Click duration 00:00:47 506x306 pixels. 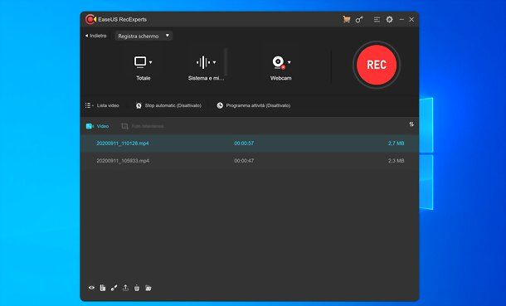click(244, 161)
